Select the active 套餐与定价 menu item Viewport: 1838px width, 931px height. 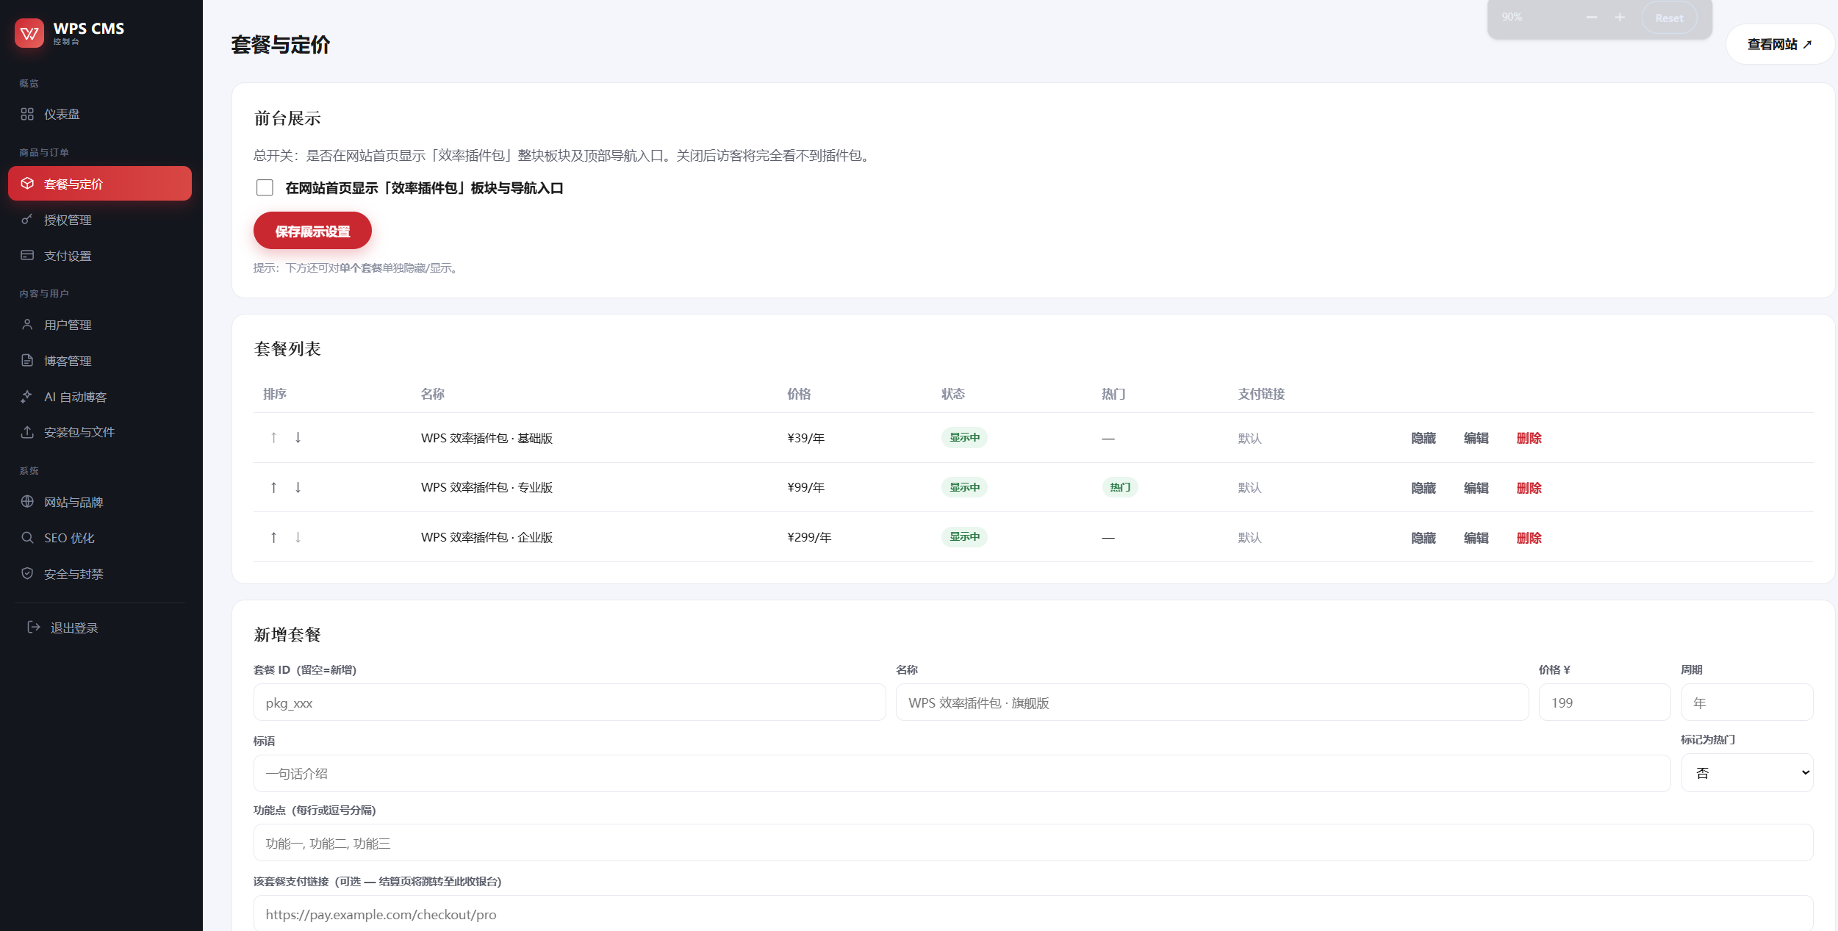(x=100, y=184)
